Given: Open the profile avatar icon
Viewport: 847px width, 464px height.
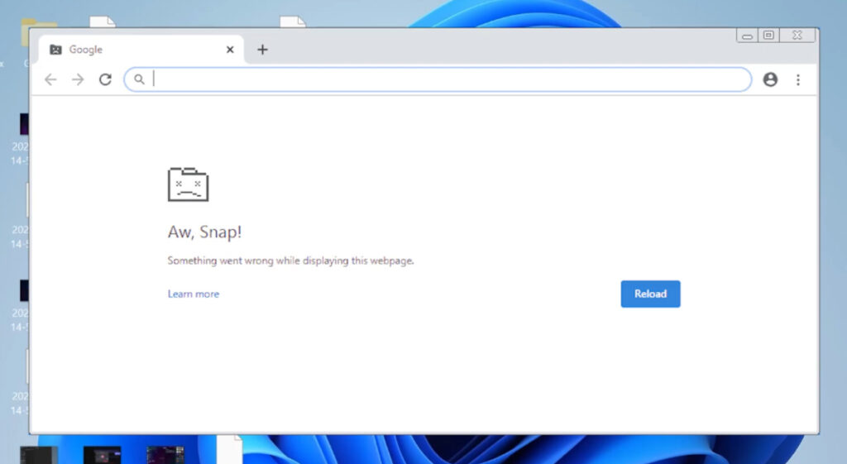Looking at the screenshot, I should pos(770,80).
